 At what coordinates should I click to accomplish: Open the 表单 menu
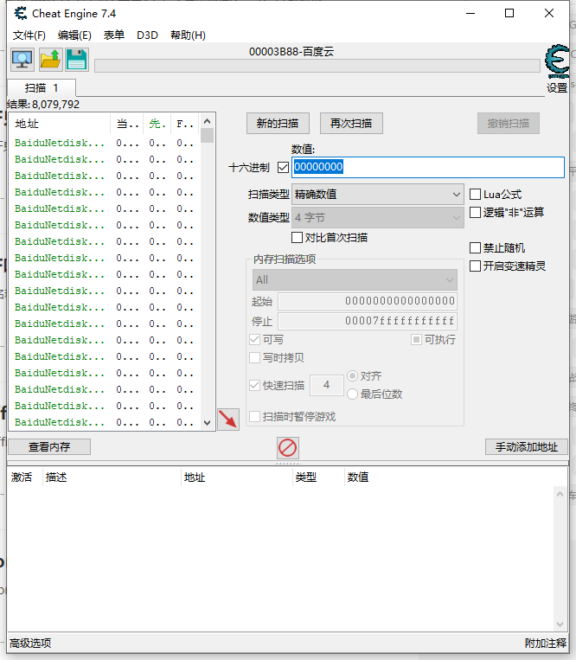click(114, 35)
